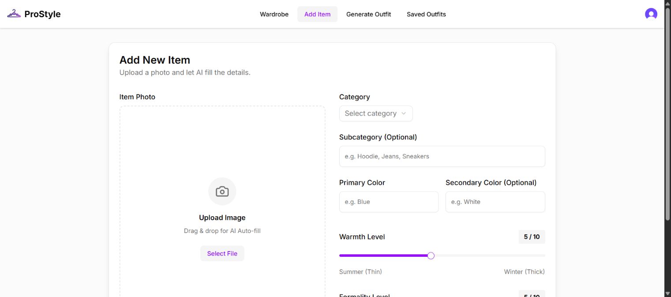Click the camera upload icon
Image resolution: width=671 pixels, height=297 pixels.
(222, 192)
